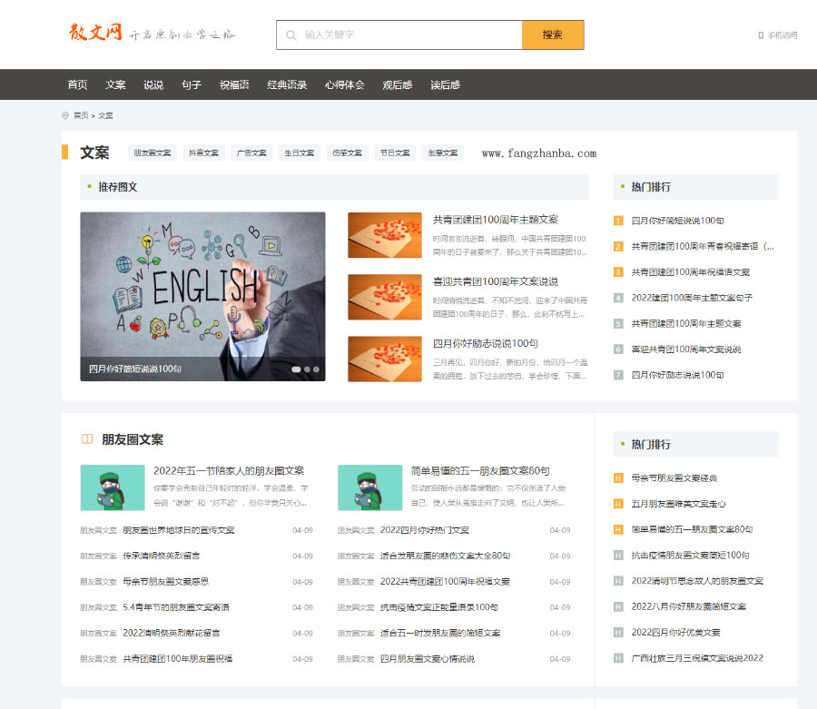
Task: Open the 祝福语 navigation menu item
Action: point(234,84)
